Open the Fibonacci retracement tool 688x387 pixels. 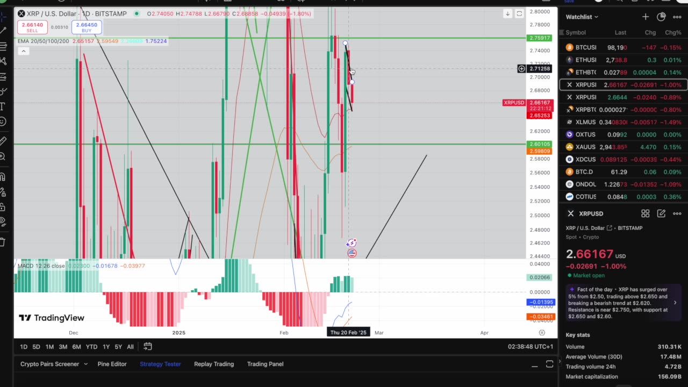coord(3,46)
